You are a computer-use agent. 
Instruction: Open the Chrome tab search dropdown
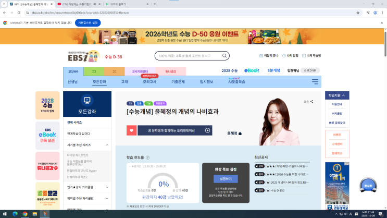(x=4, y=4)
